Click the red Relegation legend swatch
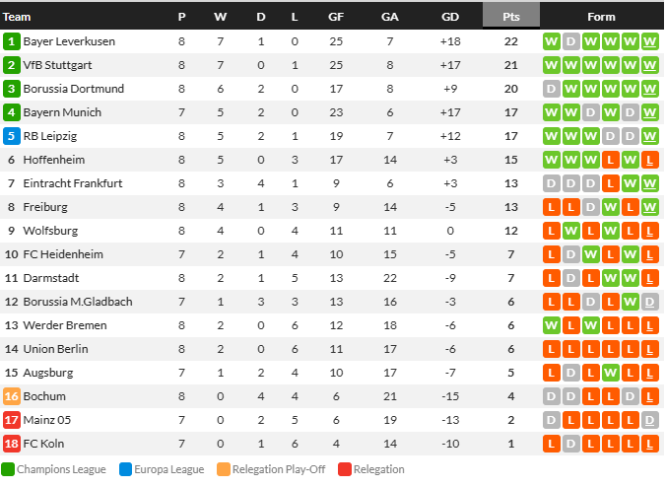666x487 pixels. [x=345, y=469]
